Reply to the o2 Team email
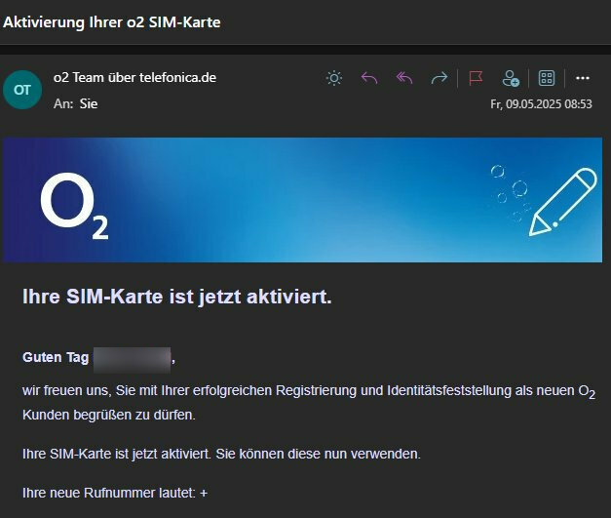The width and height of the screenshot is (611, 518). pyautogui.click(x=369, y=78)
